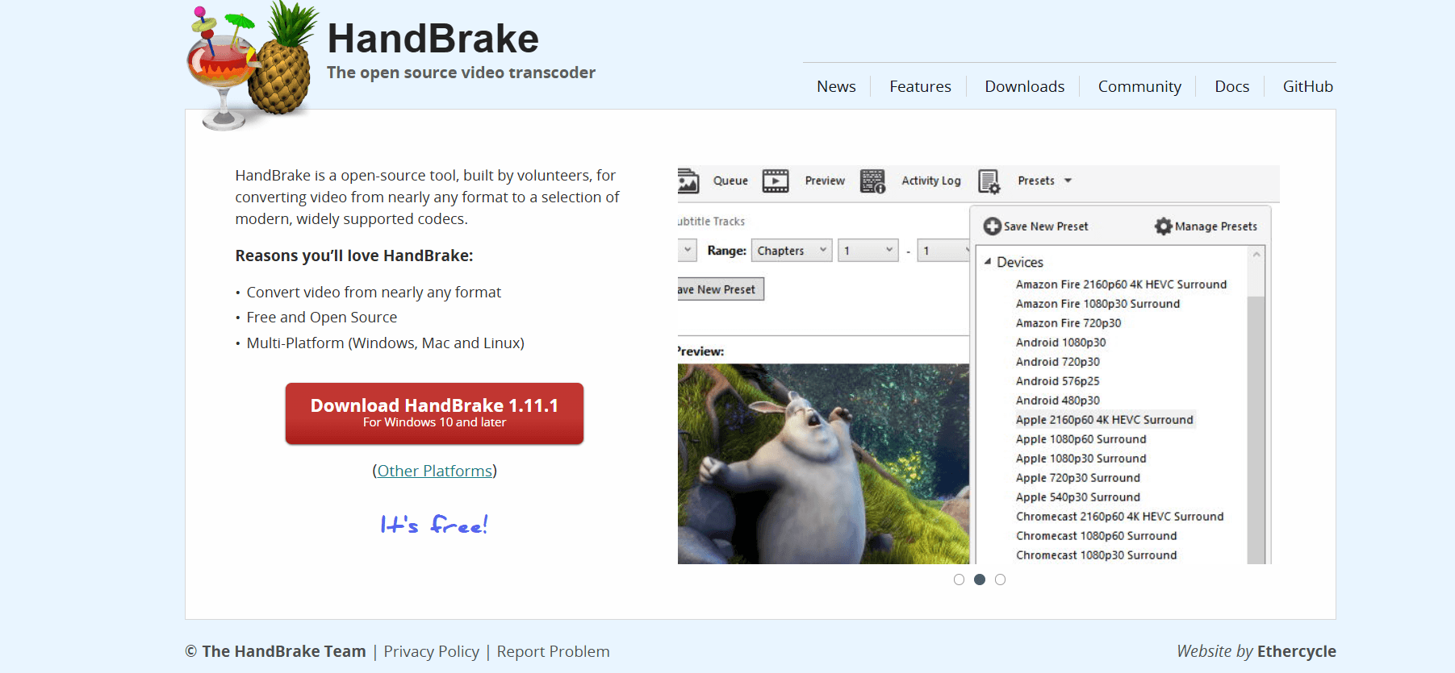
Task: Open the first chapter number dropdown
Action: [x=868, y=251]
